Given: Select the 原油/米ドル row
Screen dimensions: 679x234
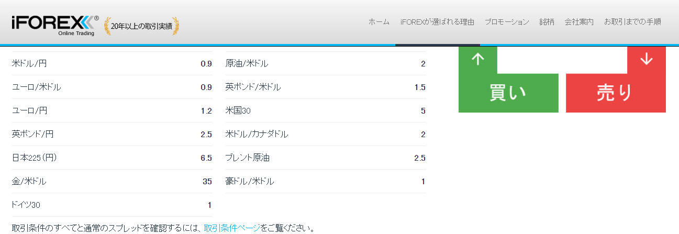Looking at the screenshot, I should 326,64.
